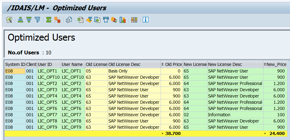Select the New License Desc column header
The image size is (290, 140).
pyautogui.click(x=235, y=65)
